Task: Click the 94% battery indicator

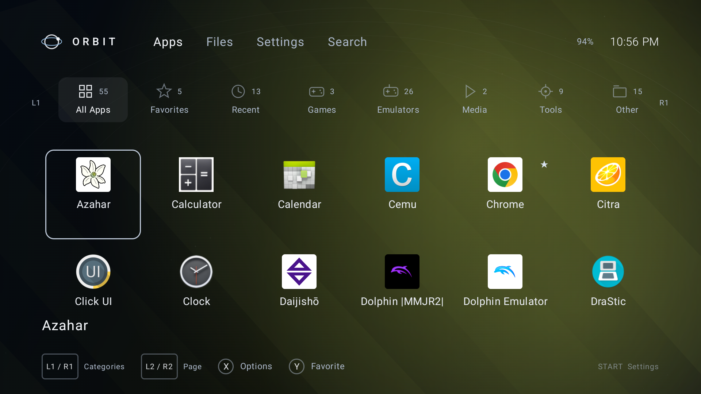Action: [x=585, y=42]
